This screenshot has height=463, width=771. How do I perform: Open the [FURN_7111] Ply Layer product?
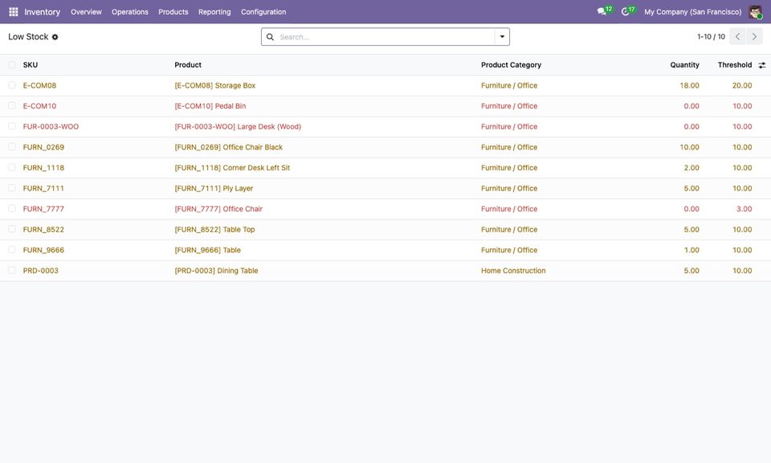click(x=214, y=188)
